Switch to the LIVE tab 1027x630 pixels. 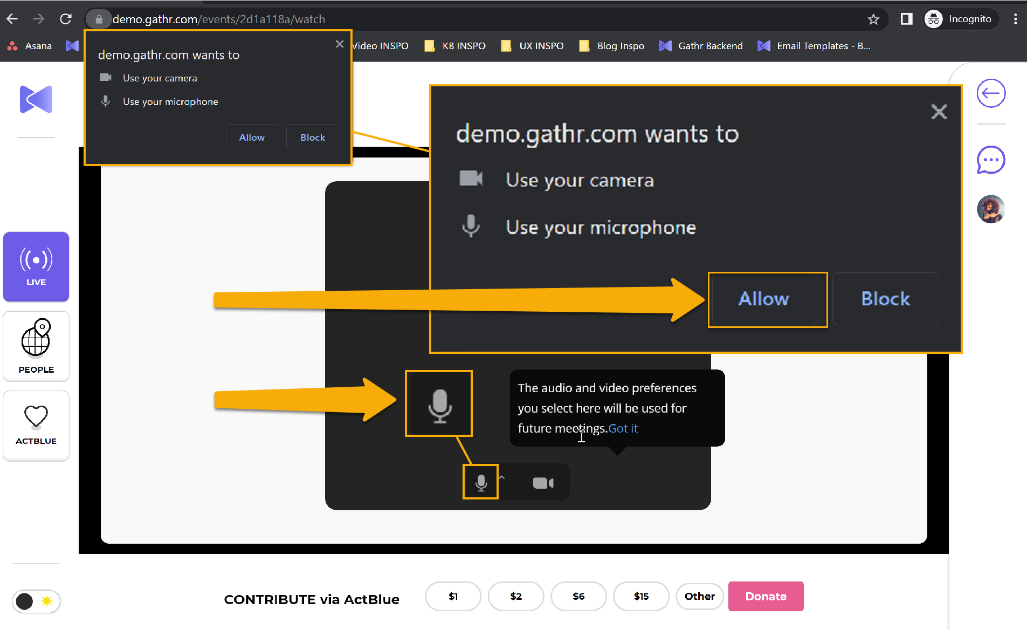pyautogui.click(x=36, y=267)
